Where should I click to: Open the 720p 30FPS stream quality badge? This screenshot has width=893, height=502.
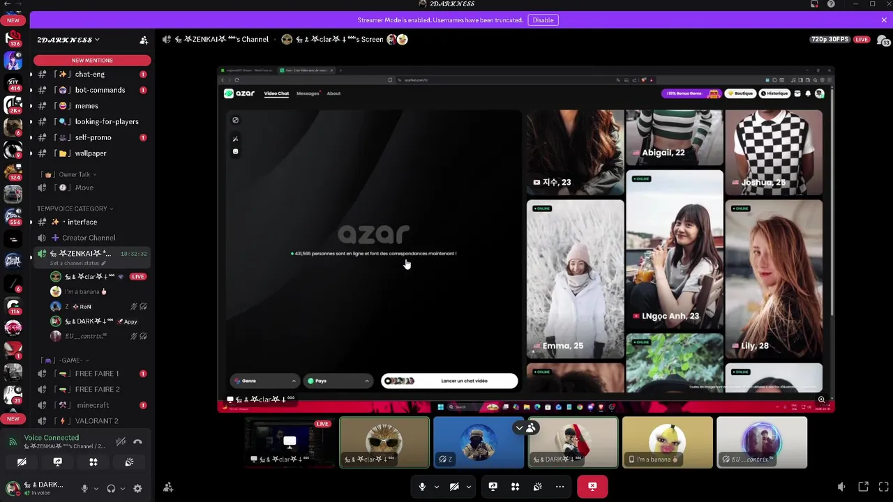tap(830, 40)
